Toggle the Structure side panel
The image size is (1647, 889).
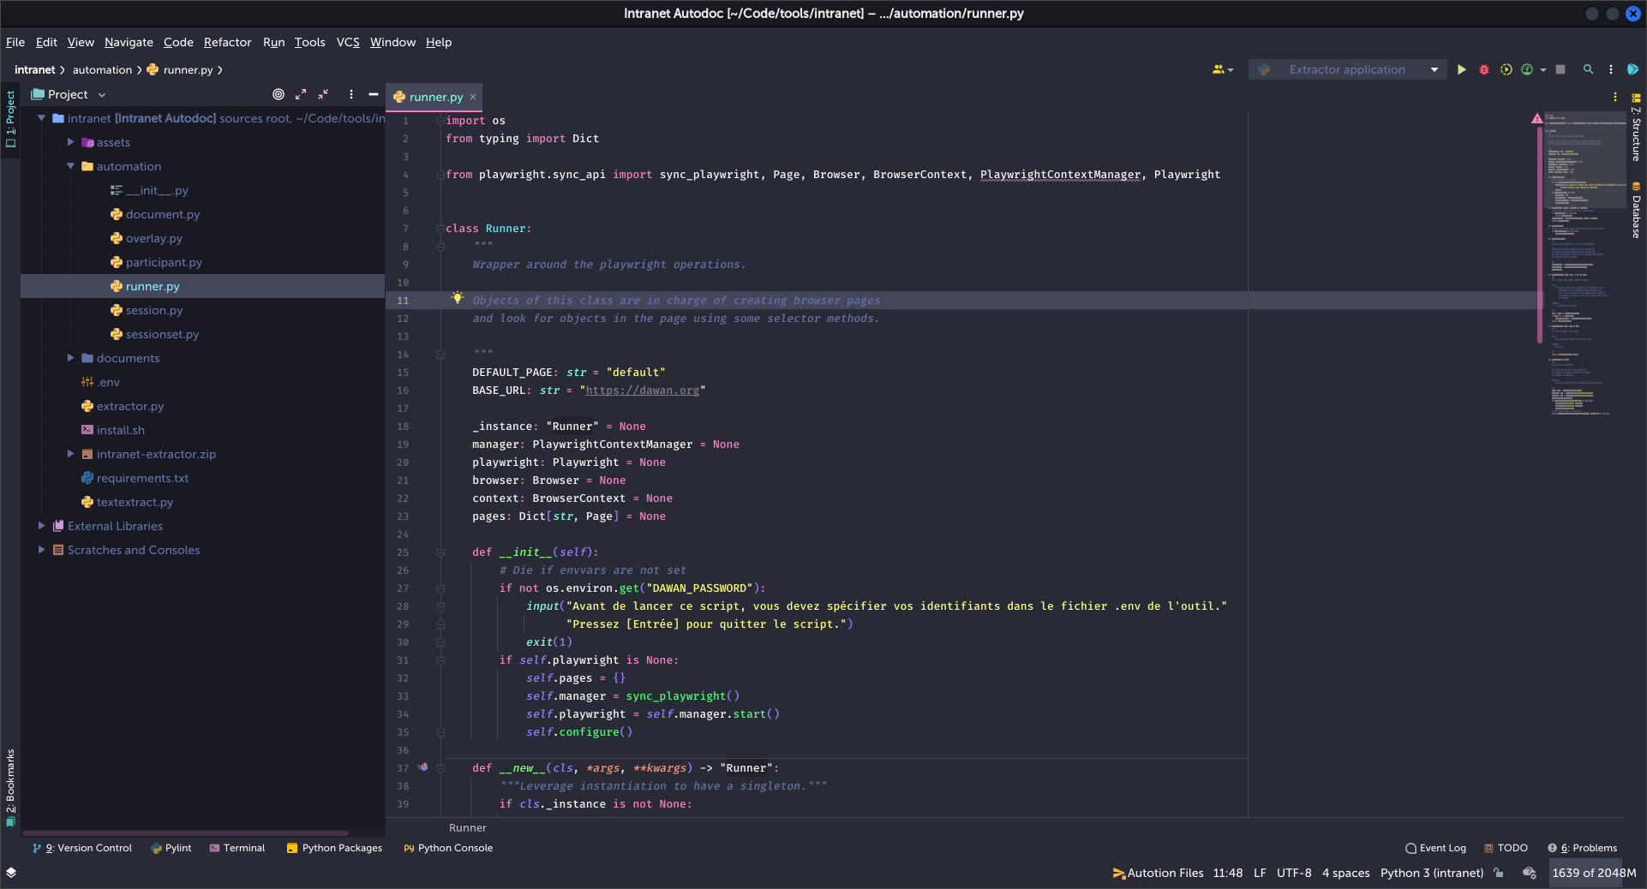point(1636,128)
